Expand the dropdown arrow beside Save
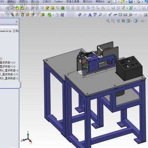The width and height of the screenshot is (148, 148). click(x=134, y=2)
